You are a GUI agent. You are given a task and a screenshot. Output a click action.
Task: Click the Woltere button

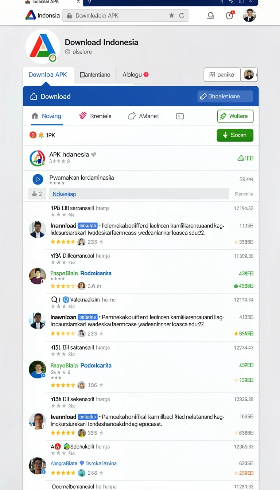(235, 116)
